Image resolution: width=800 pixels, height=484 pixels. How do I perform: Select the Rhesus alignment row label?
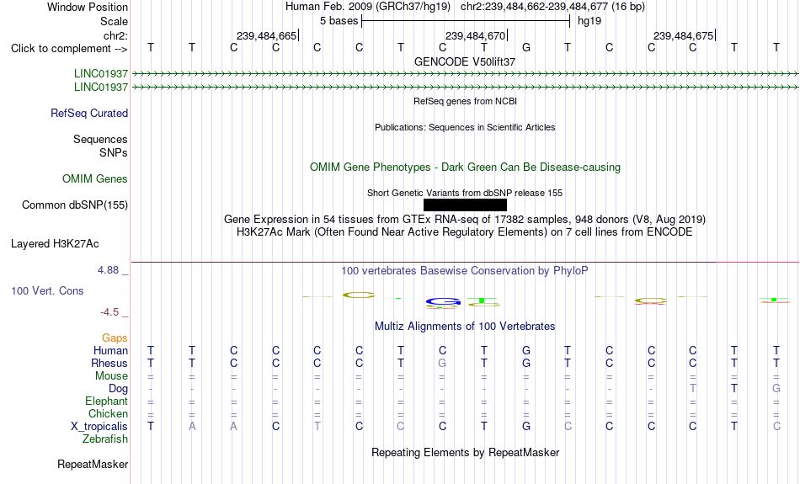pos(109,363)
